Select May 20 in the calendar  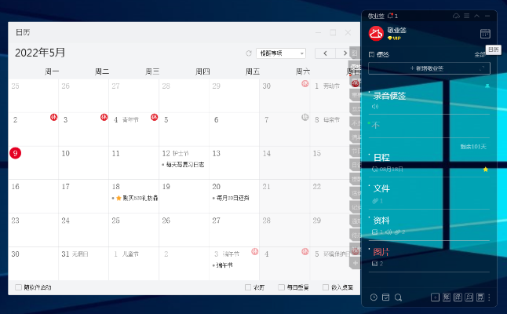pos(234,192)
